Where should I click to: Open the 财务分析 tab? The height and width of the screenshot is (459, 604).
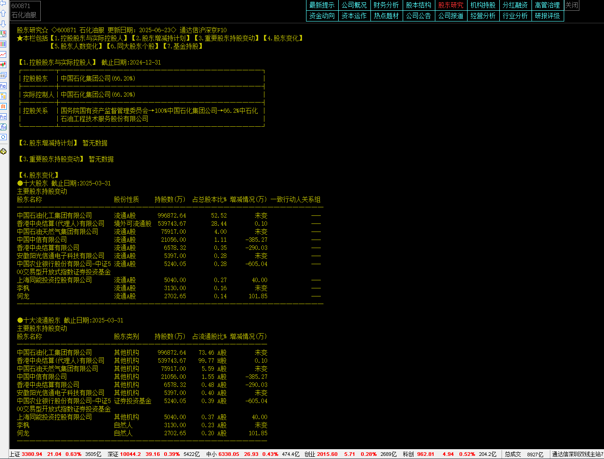pos(387,5)
